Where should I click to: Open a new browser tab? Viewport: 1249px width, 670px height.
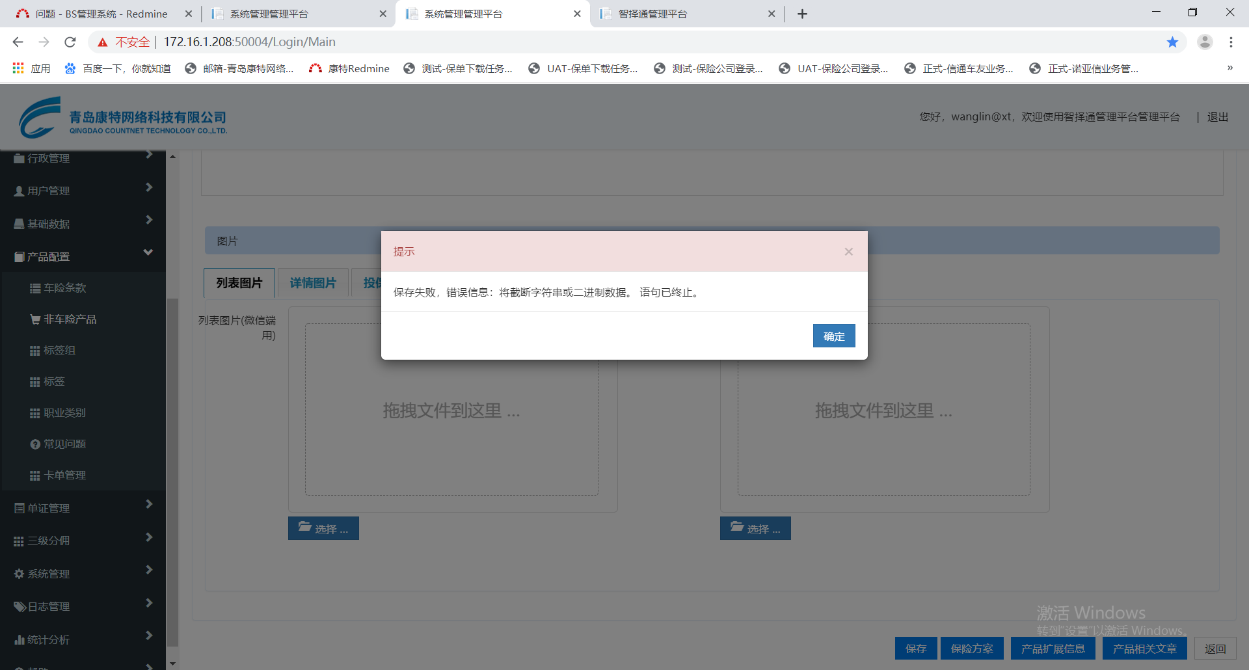coord(802,14)
